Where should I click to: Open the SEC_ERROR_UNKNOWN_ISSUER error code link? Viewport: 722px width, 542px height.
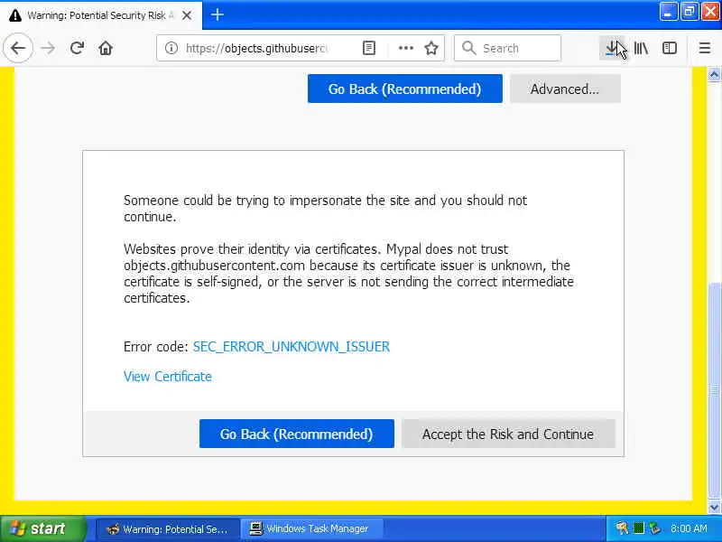292,347
